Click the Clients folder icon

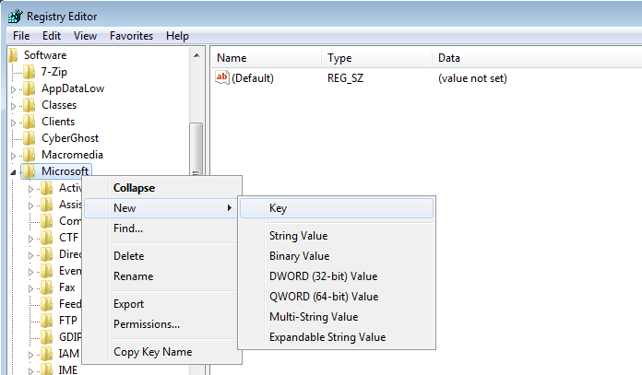tap(30, 122)
